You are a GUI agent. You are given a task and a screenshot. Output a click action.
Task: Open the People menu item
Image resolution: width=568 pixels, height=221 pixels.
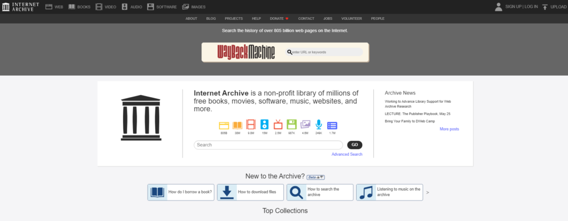point(377,18)
